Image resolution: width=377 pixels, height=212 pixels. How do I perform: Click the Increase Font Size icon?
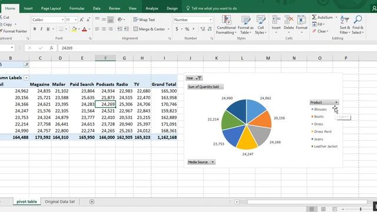coord(81,19)
